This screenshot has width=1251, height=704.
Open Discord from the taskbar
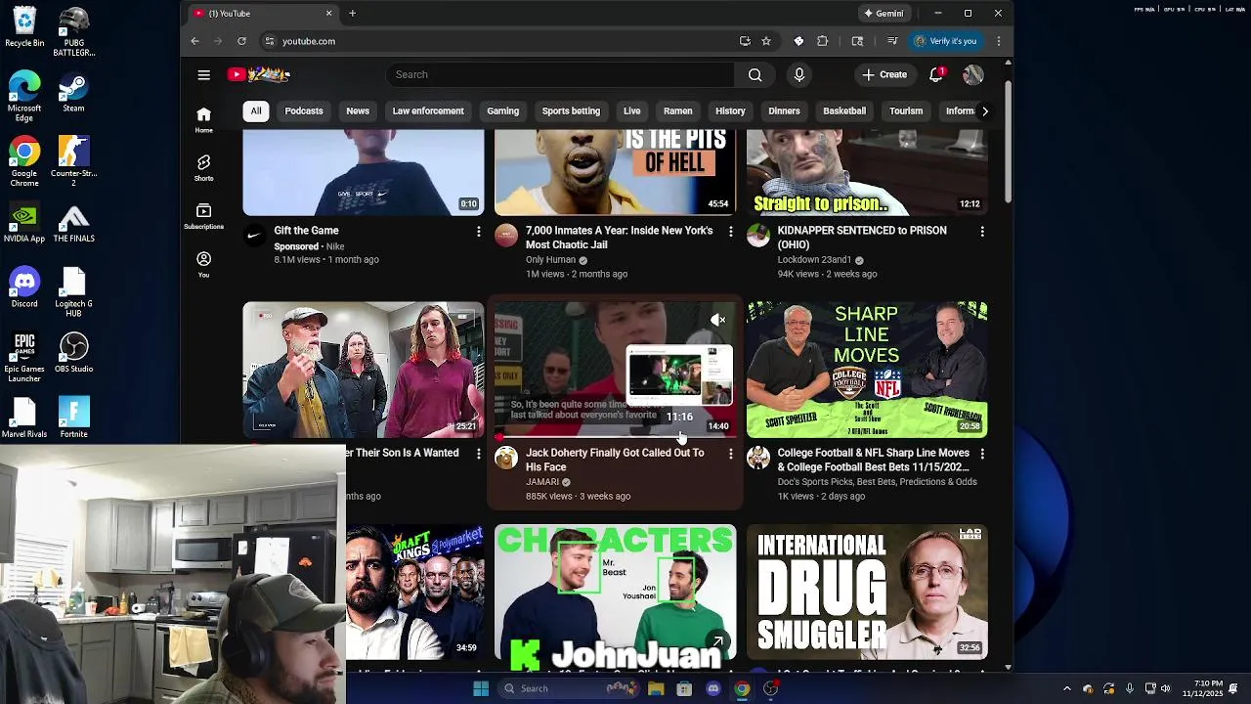(712, 688)
